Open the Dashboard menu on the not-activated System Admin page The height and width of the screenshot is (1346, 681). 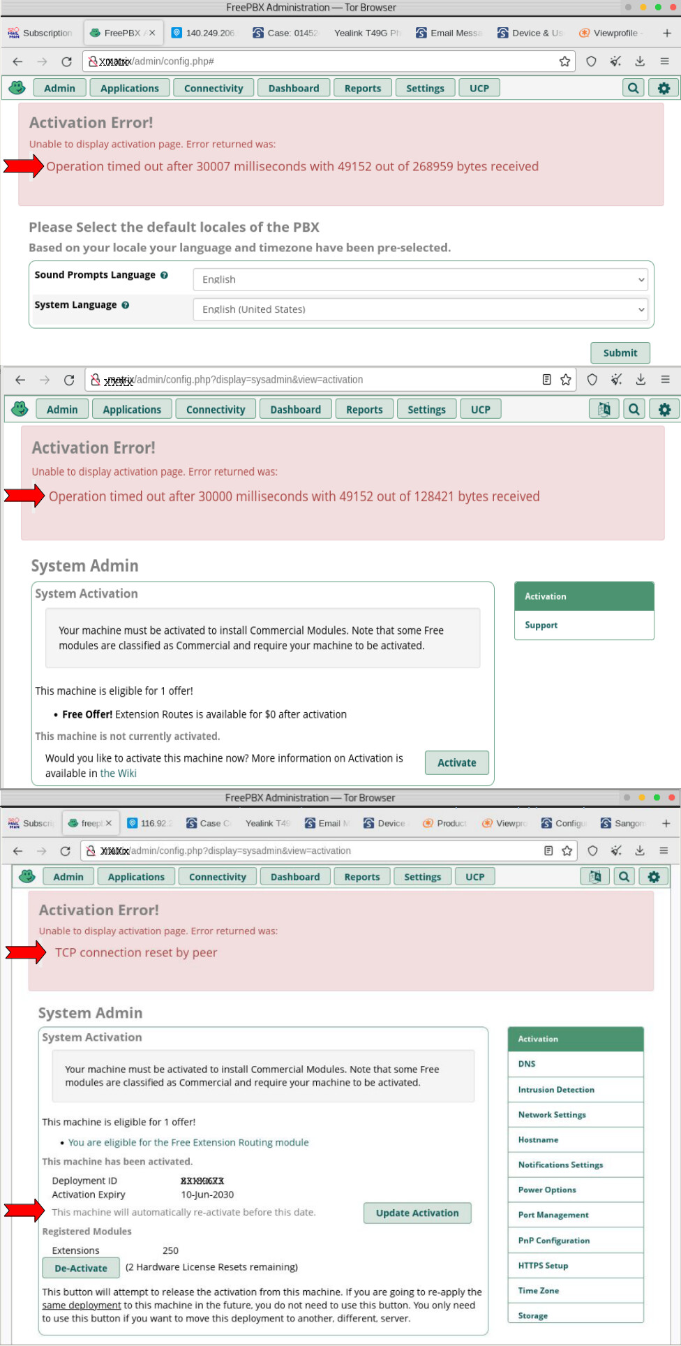coord(296,409)
